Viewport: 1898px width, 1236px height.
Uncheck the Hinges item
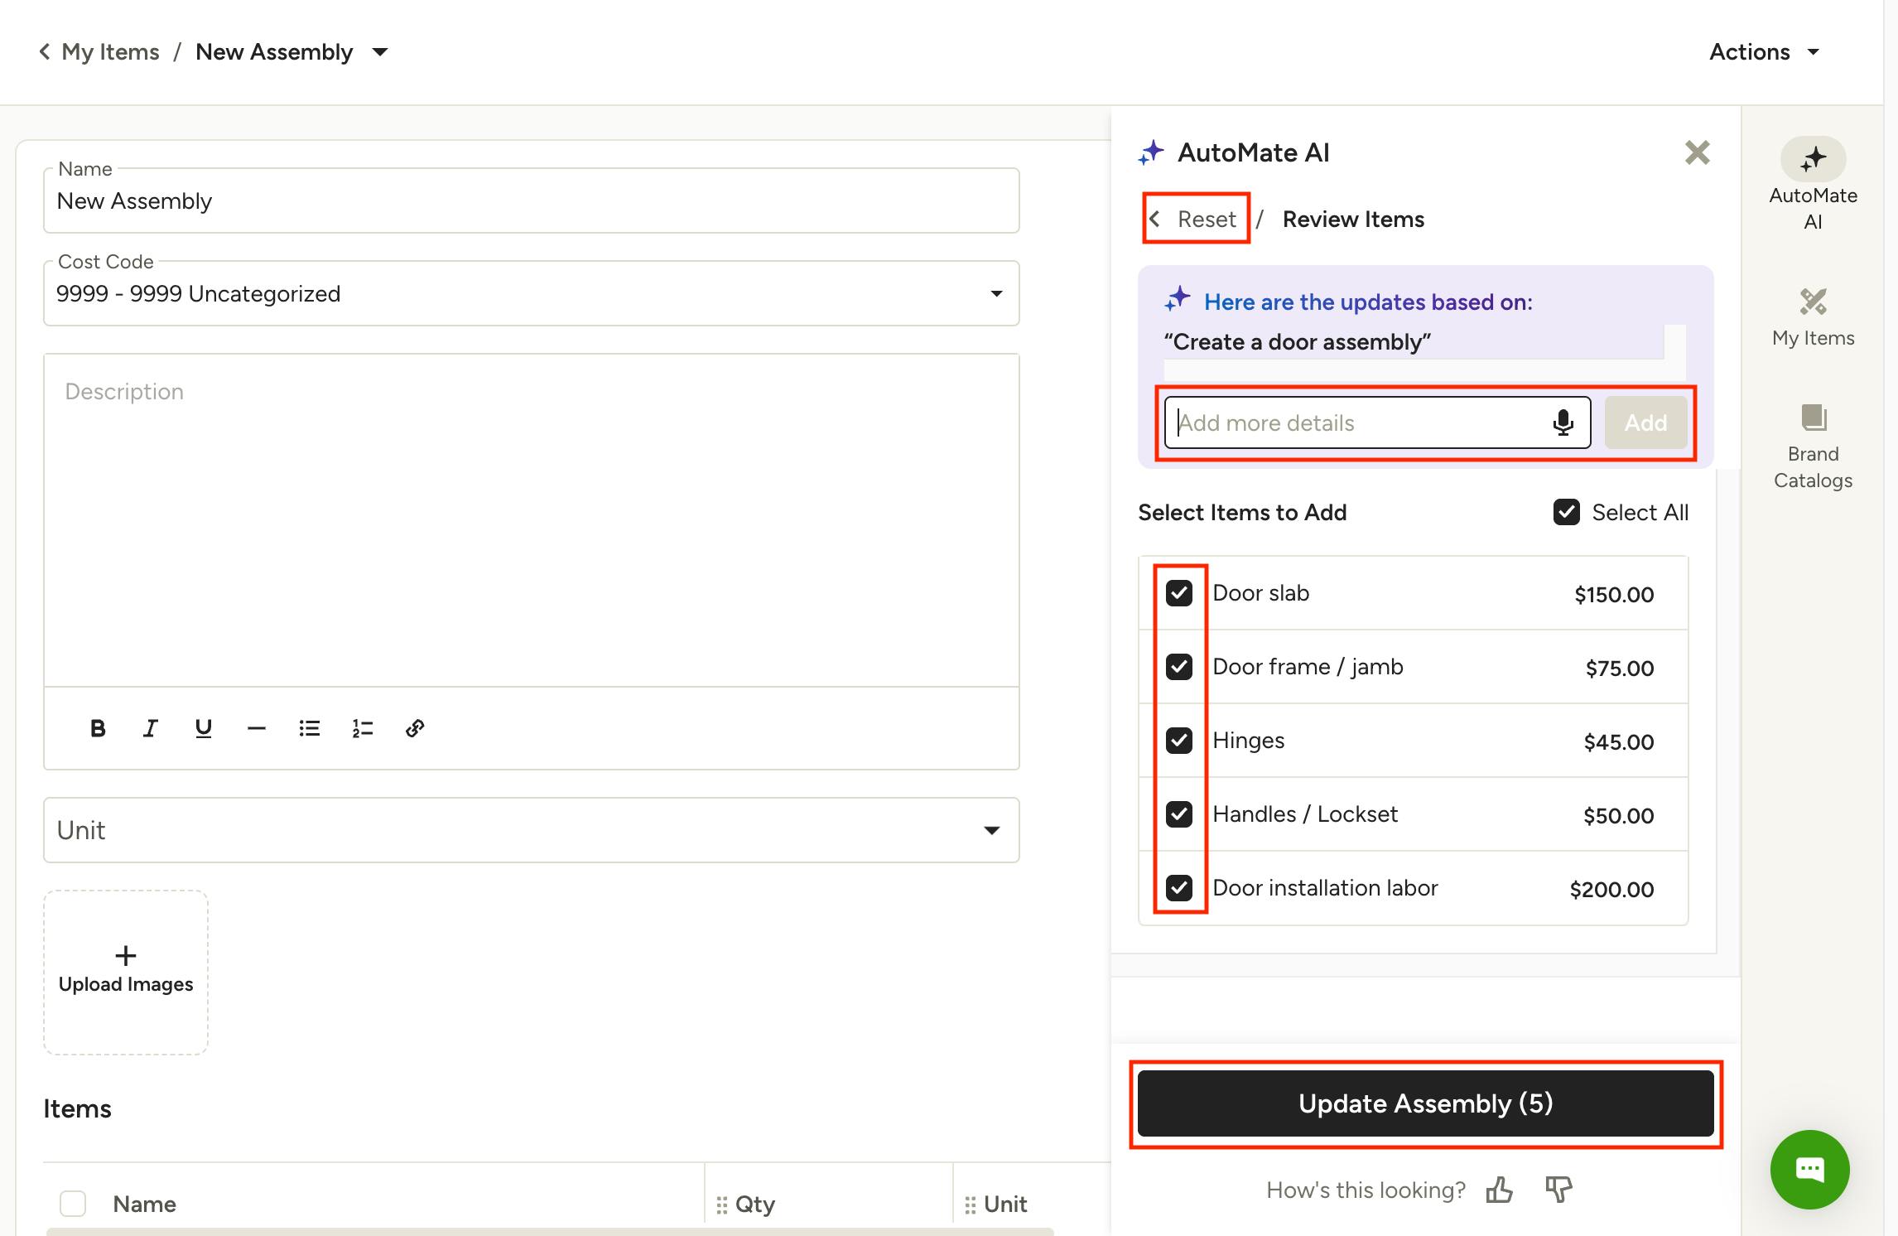[1179, 741]
